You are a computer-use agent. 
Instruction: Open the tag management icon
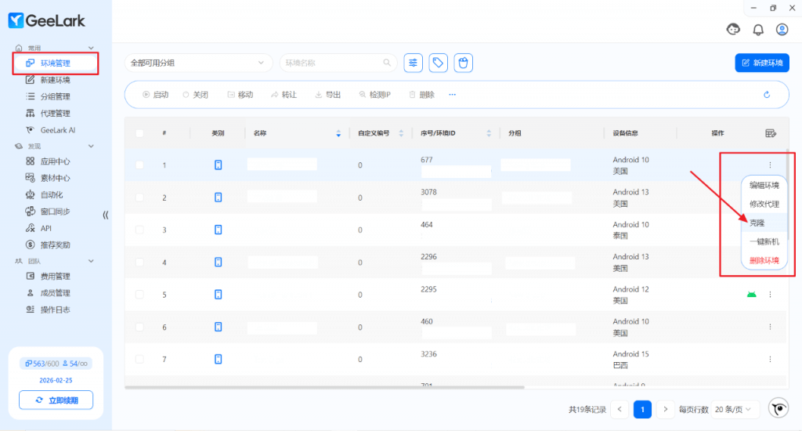439,63
